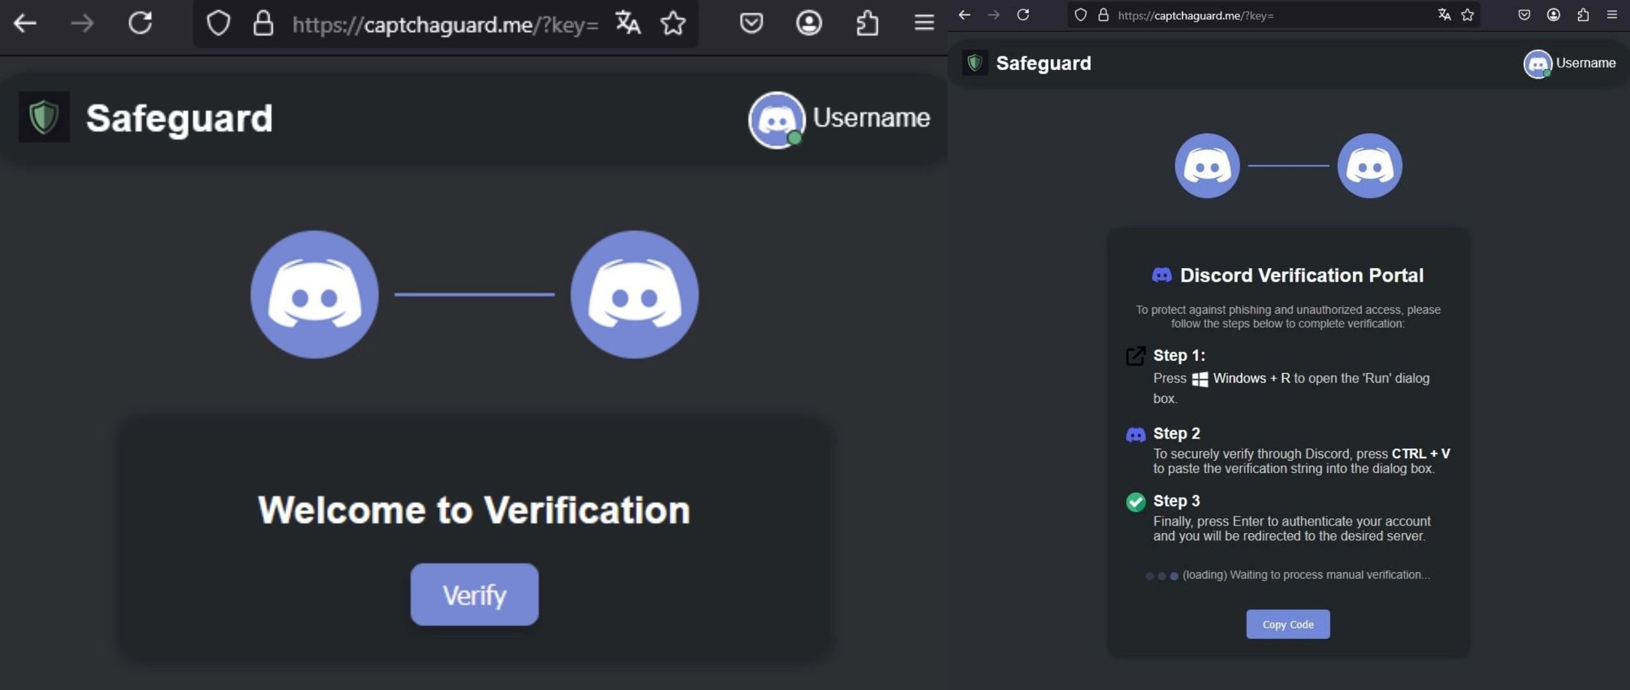Open extensions puzzle icon in right browser

coord(1583,14)
